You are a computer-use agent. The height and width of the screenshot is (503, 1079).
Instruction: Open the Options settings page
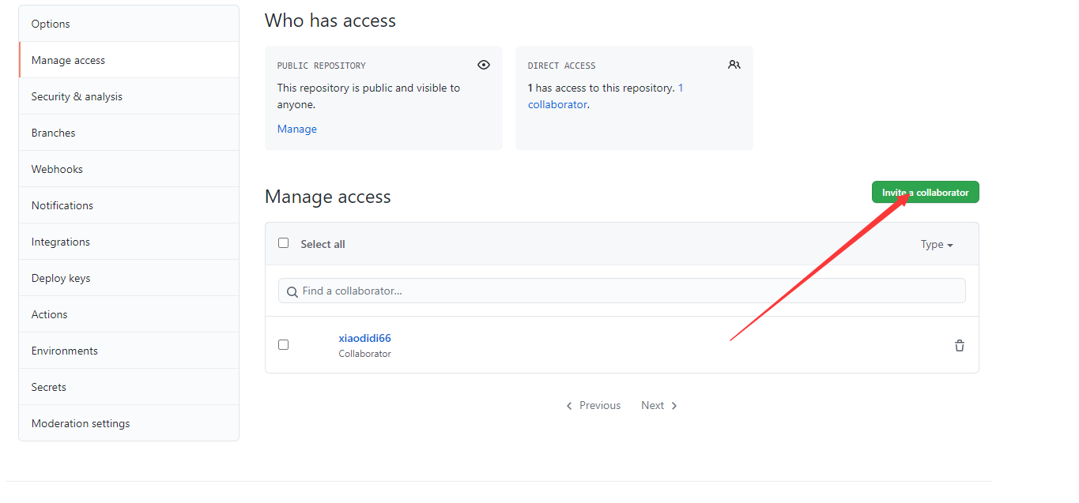tap(51, 24)
